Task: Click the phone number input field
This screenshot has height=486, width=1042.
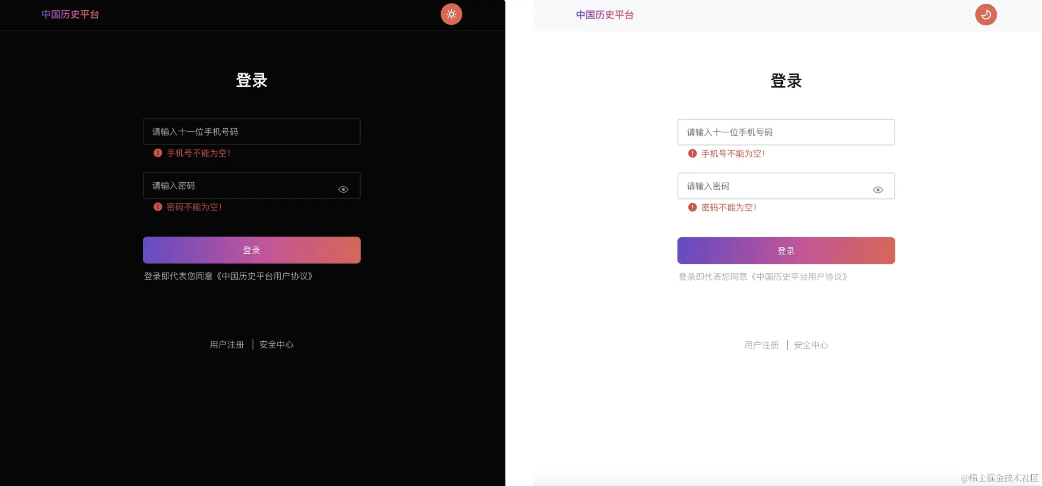Action: pos(251,131)
